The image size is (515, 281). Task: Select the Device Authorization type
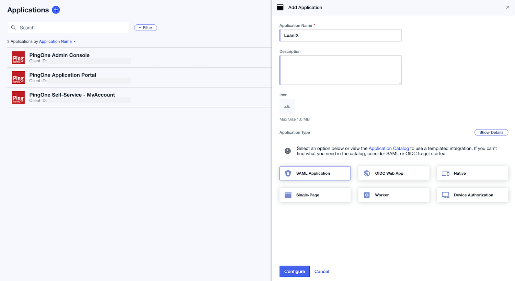(x=472, y=195)
